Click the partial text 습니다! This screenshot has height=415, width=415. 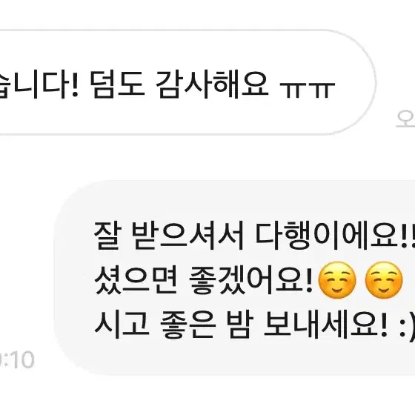click(39, 84)
